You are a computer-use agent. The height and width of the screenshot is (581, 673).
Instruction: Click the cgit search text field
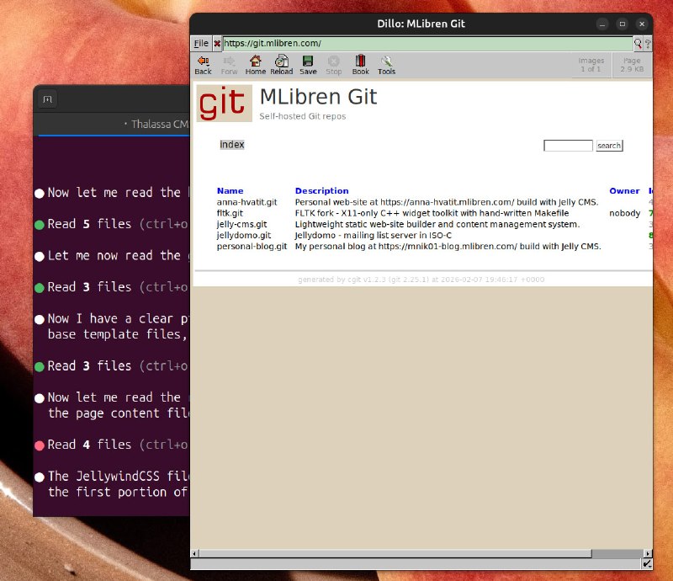coord(568,146)
